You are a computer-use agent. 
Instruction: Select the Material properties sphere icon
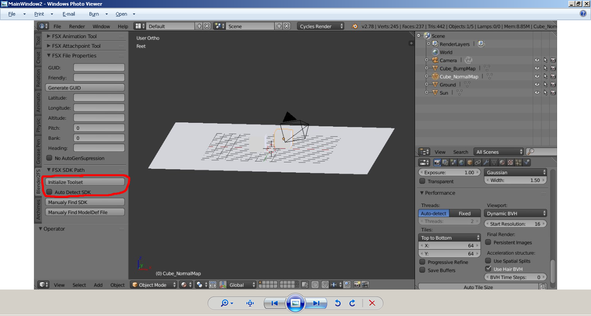(x=502, y=162)
